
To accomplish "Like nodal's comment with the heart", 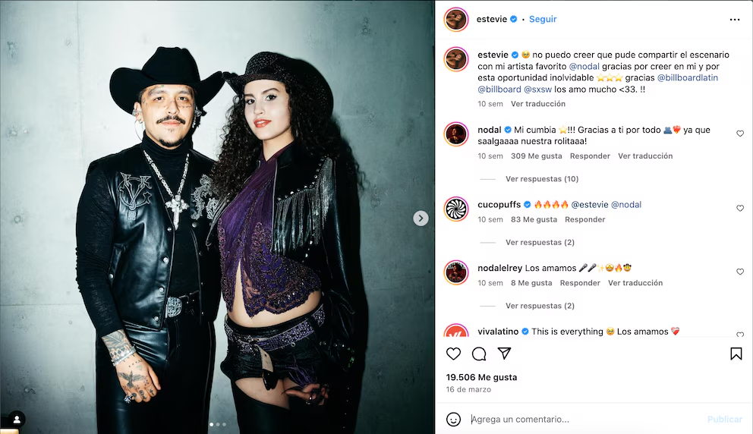I will point(740,134).
